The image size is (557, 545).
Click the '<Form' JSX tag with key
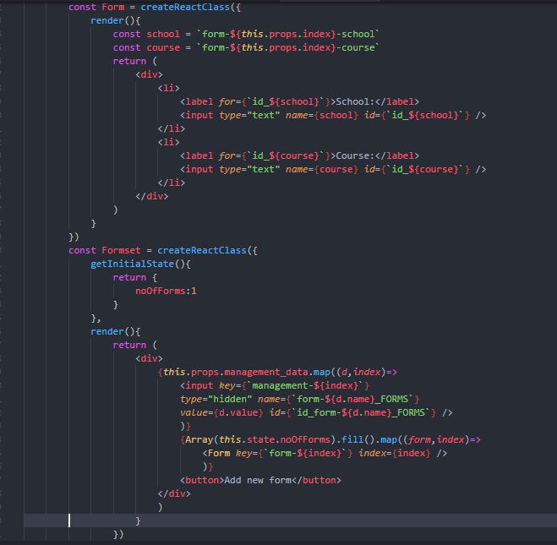pos(217,453)
